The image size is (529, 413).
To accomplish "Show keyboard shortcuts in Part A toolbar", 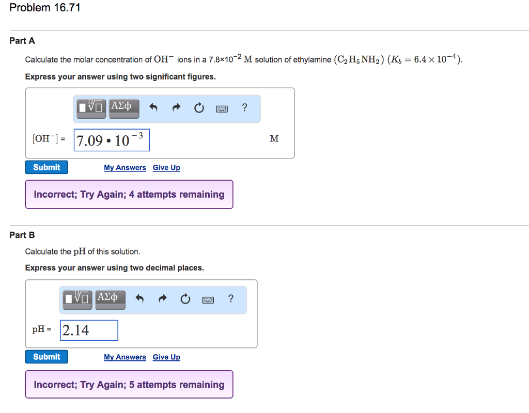I will [222, 108].
